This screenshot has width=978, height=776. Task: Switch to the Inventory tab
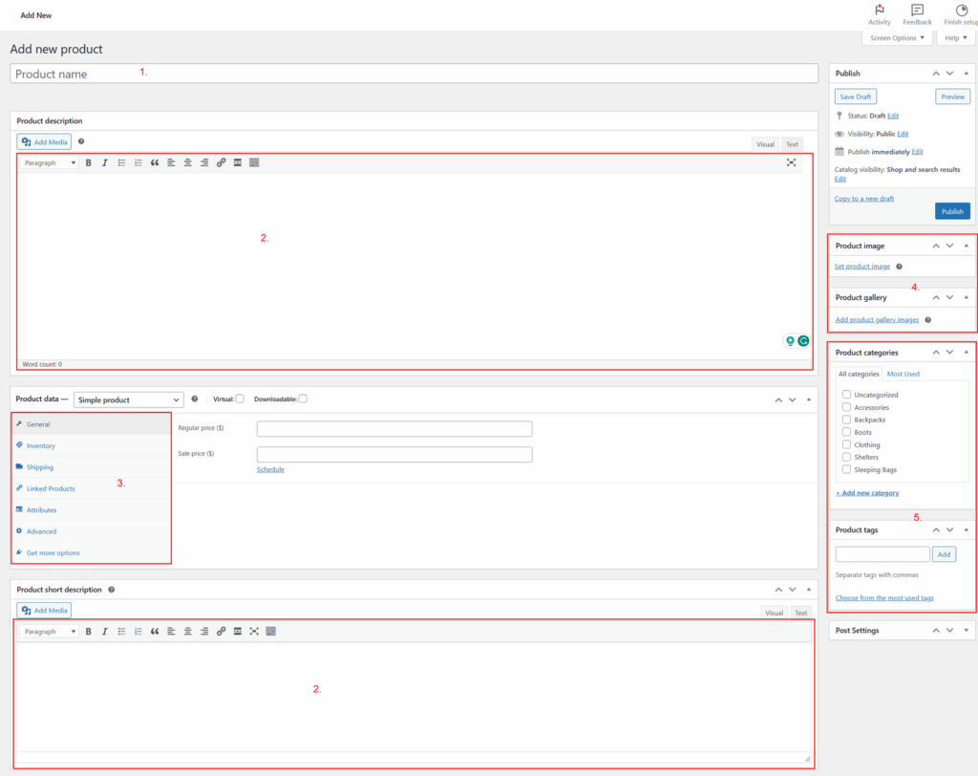tap(41, 446)
